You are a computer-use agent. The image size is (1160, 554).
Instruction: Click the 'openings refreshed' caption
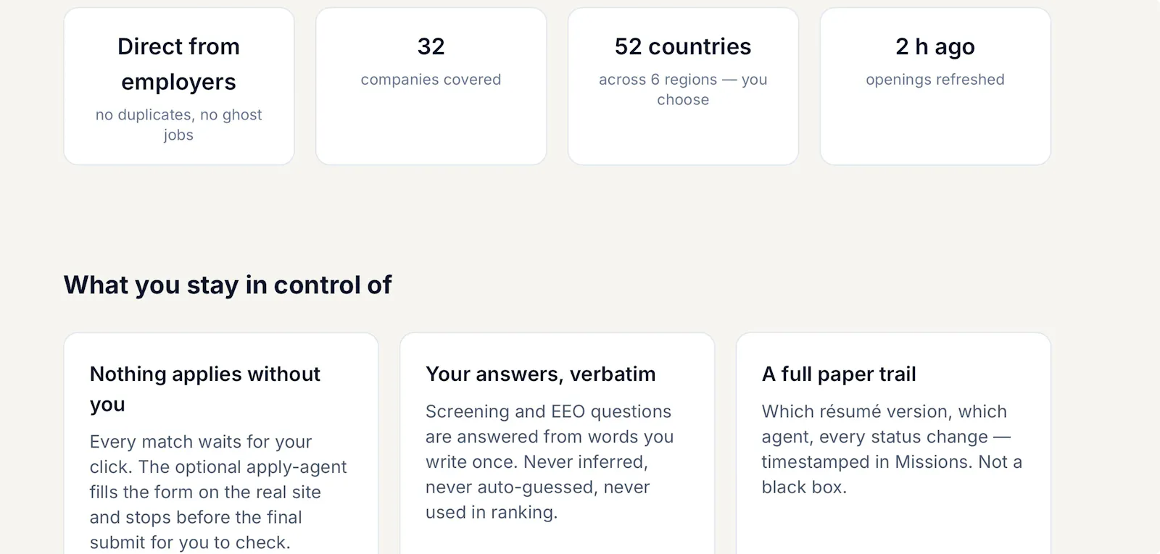tap(935, 80)
